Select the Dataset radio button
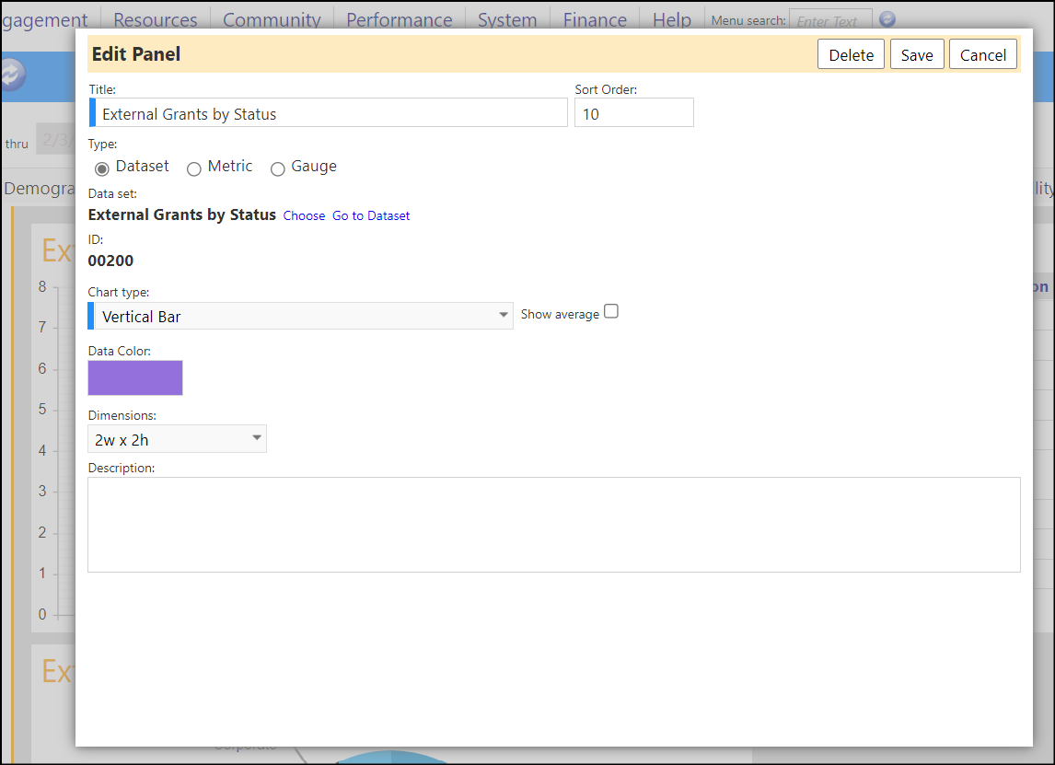1055x765 pixels. [101, 168]
